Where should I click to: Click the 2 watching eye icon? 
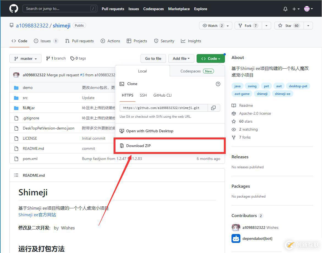click(x=234, y=130)
